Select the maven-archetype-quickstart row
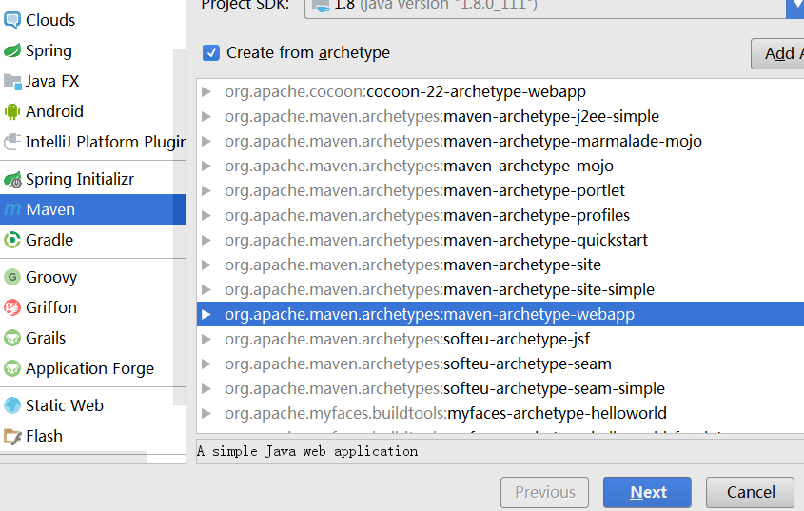 point(500,240)
